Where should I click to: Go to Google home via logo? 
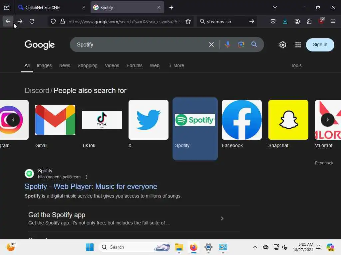pyautogui.click(x=40, y=45)
